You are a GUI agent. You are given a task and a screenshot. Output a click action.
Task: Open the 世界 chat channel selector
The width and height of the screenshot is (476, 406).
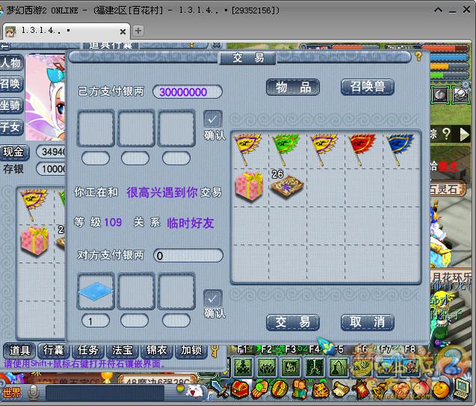11,393
